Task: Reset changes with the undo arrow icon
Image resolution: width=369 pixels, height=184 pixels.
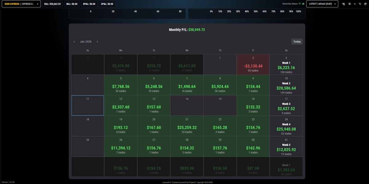Action: pos(360,4)
